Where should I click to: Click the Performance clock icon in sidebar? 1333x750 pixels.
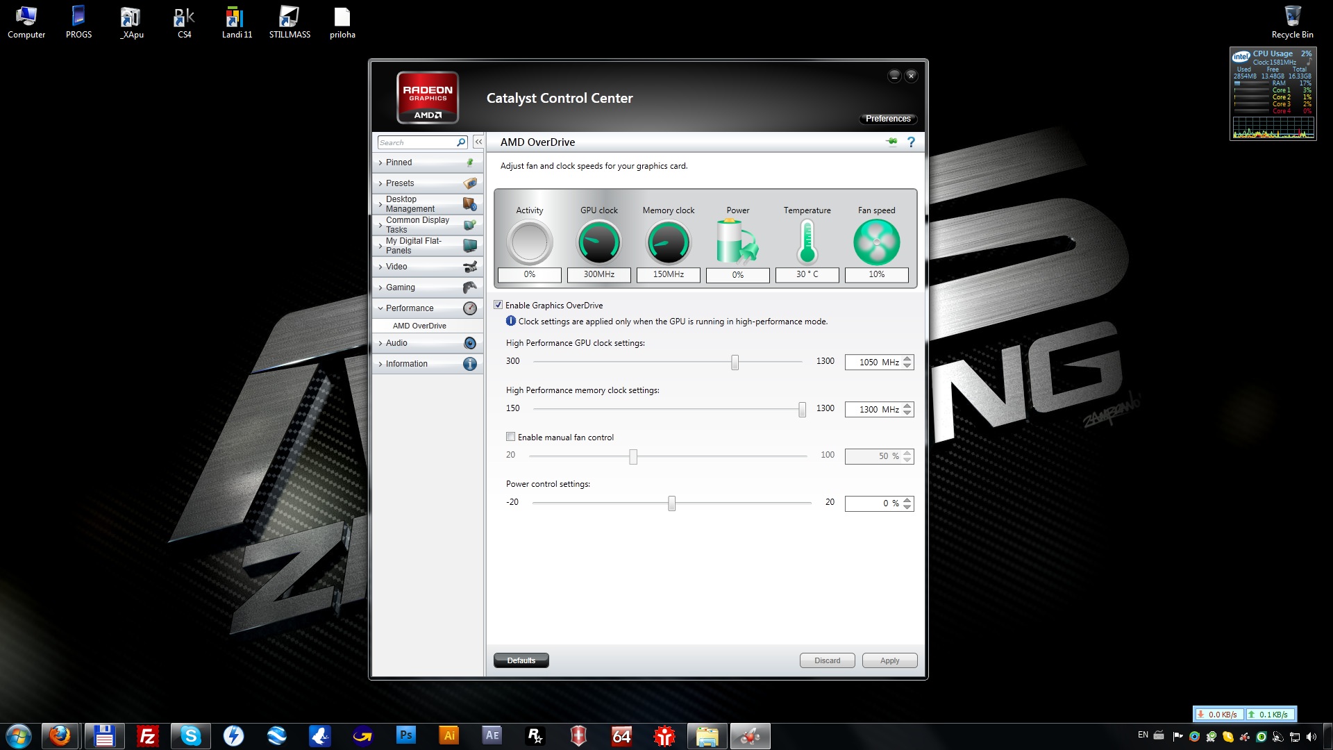470,308
